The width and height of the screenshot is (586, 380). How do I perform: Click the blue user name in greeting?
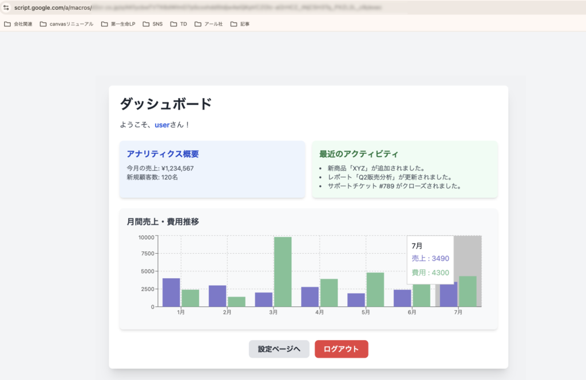(162, 125)
